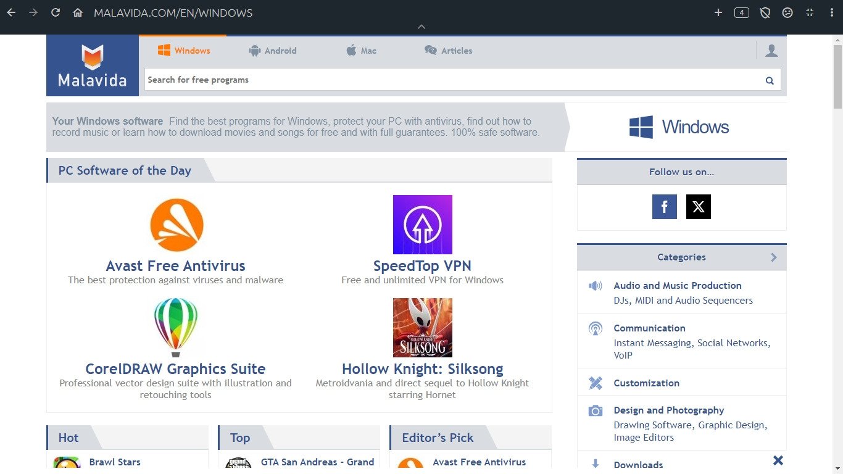The image size is (843, 474).
Task: Reload the page in browser
Action: click(56, 12)
